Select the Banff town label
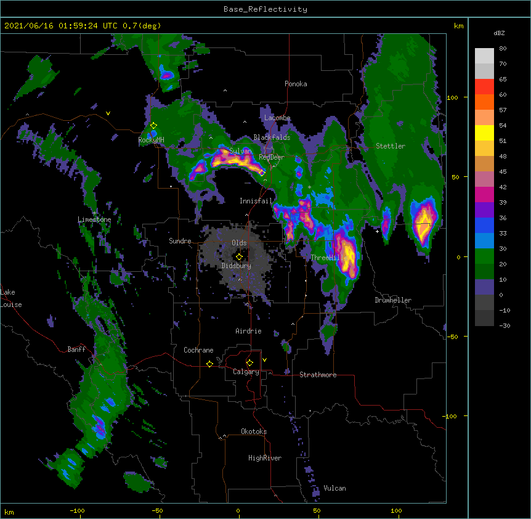 pyautogui.click(x=76, y=349)
